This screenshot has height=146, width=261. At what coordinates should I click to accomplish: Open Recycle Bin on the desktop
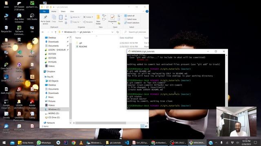tap(7, 29)
